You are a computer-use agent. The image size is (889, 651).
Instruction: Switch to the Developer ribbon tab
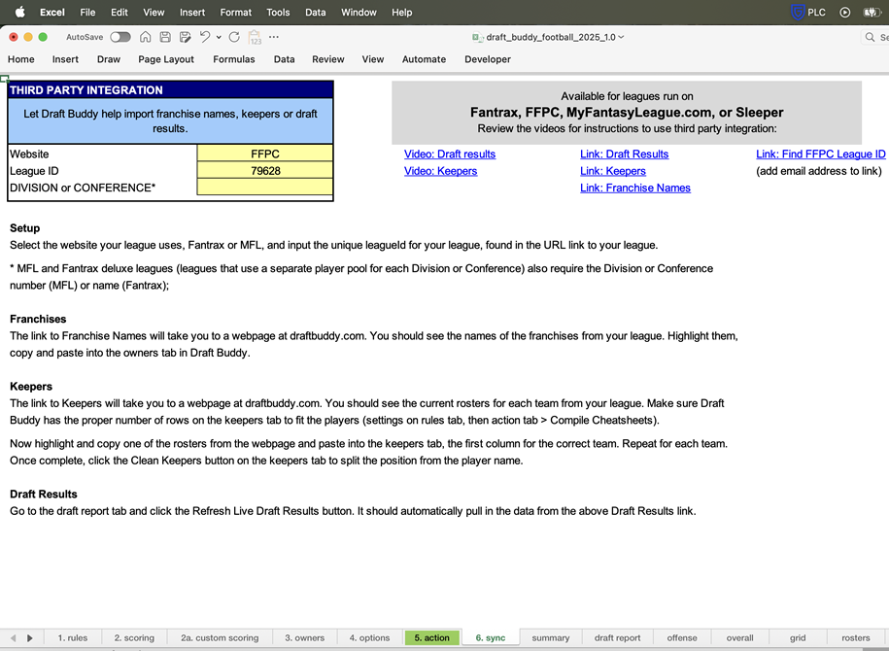tap(488, 59)
